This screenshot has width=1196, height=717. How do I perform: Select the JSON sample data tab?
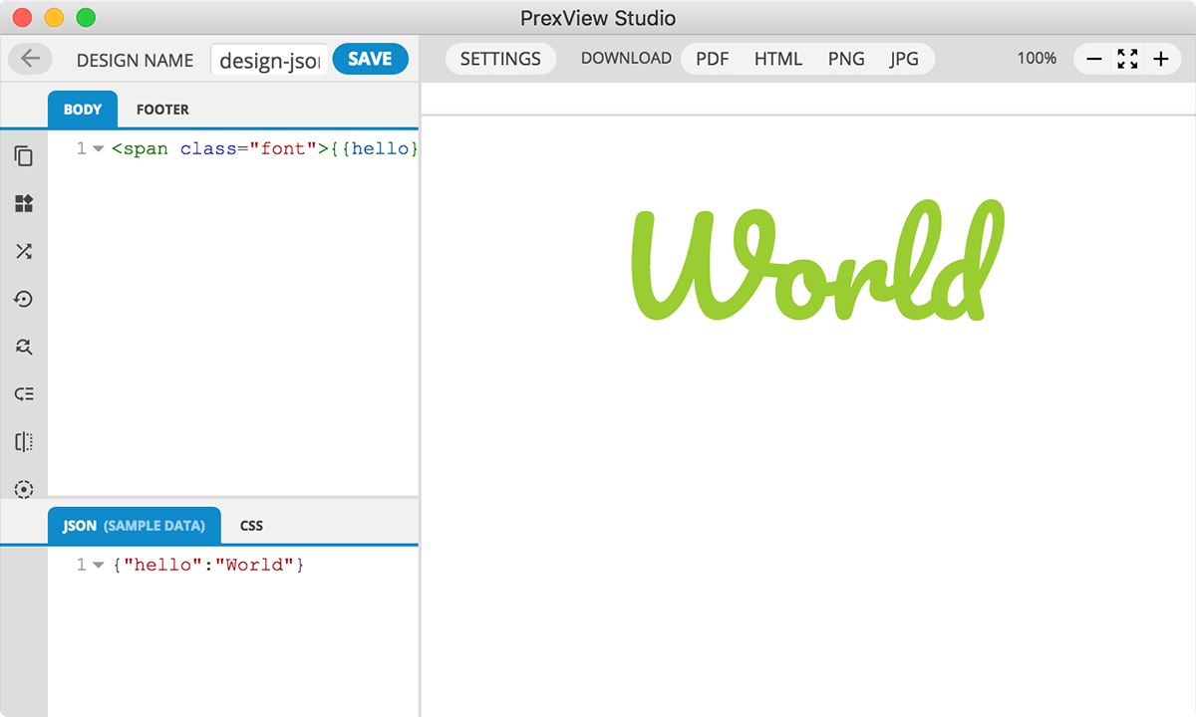(134, 525)
